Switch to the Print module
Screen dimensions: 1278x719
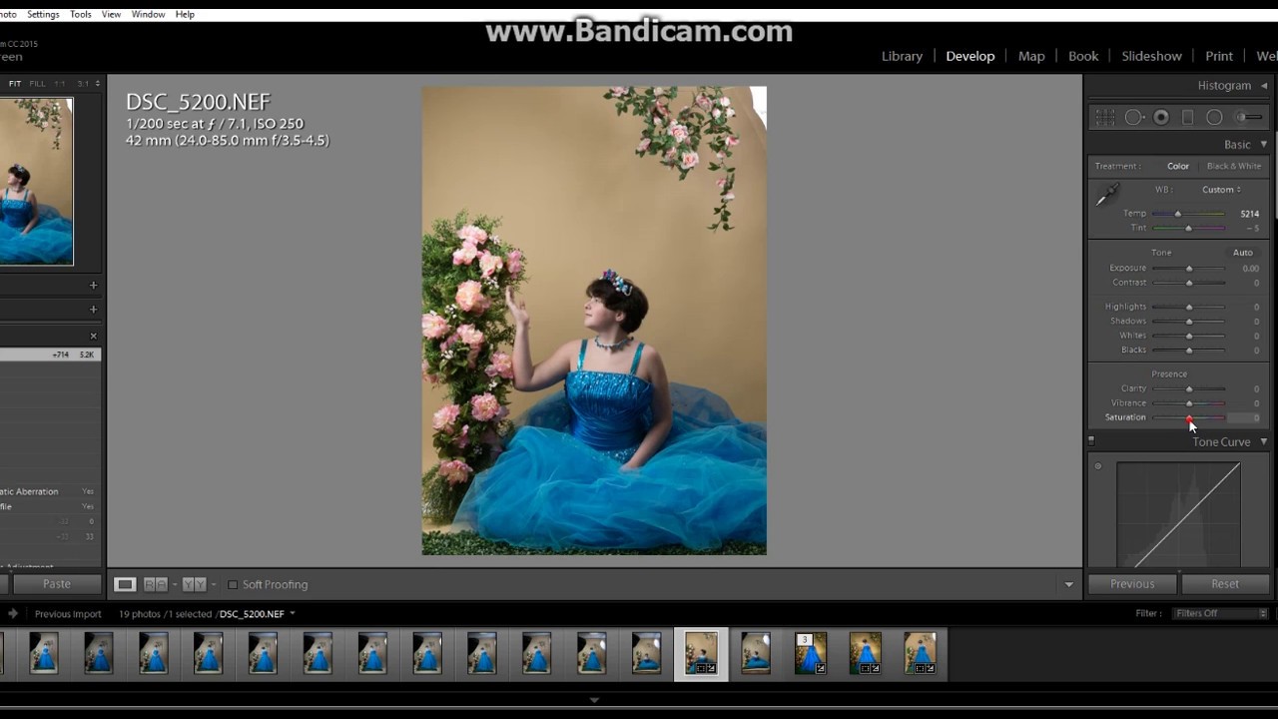coord(1219,56)
